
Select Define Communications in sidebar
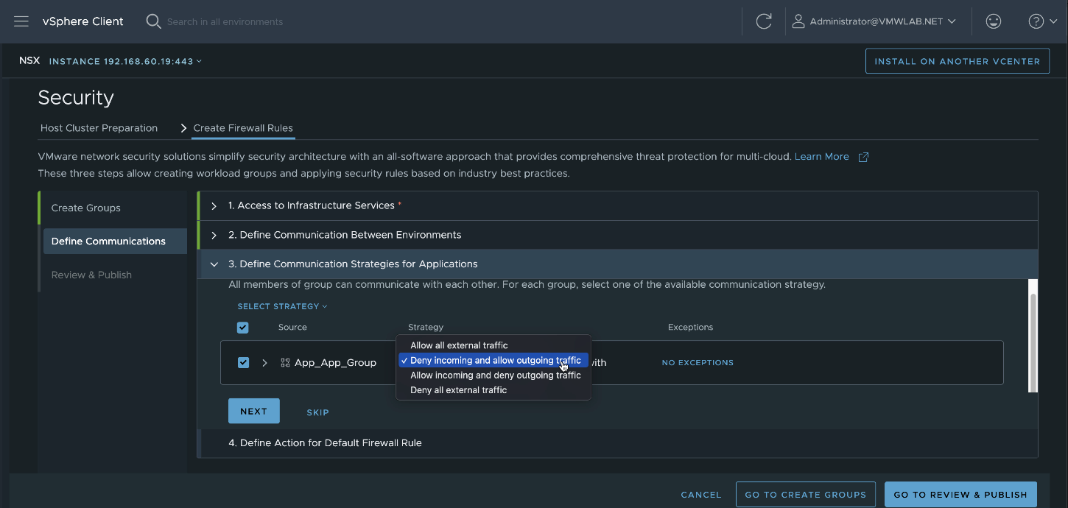click(x=115, y=241)
